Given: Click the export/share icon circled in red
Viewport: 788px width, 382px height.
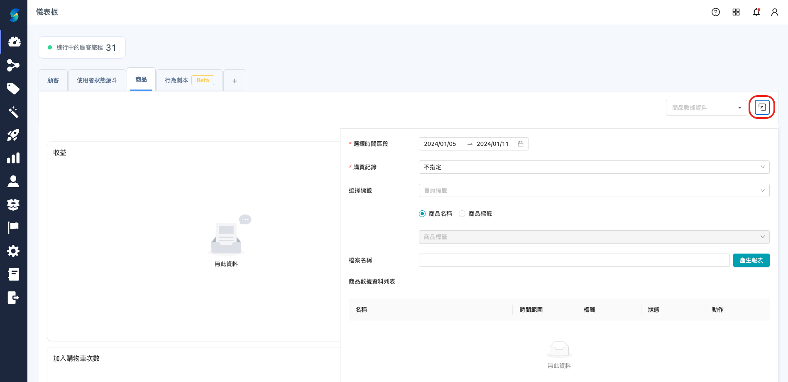Looking at the screenshot, I should (x=761, y=107).
